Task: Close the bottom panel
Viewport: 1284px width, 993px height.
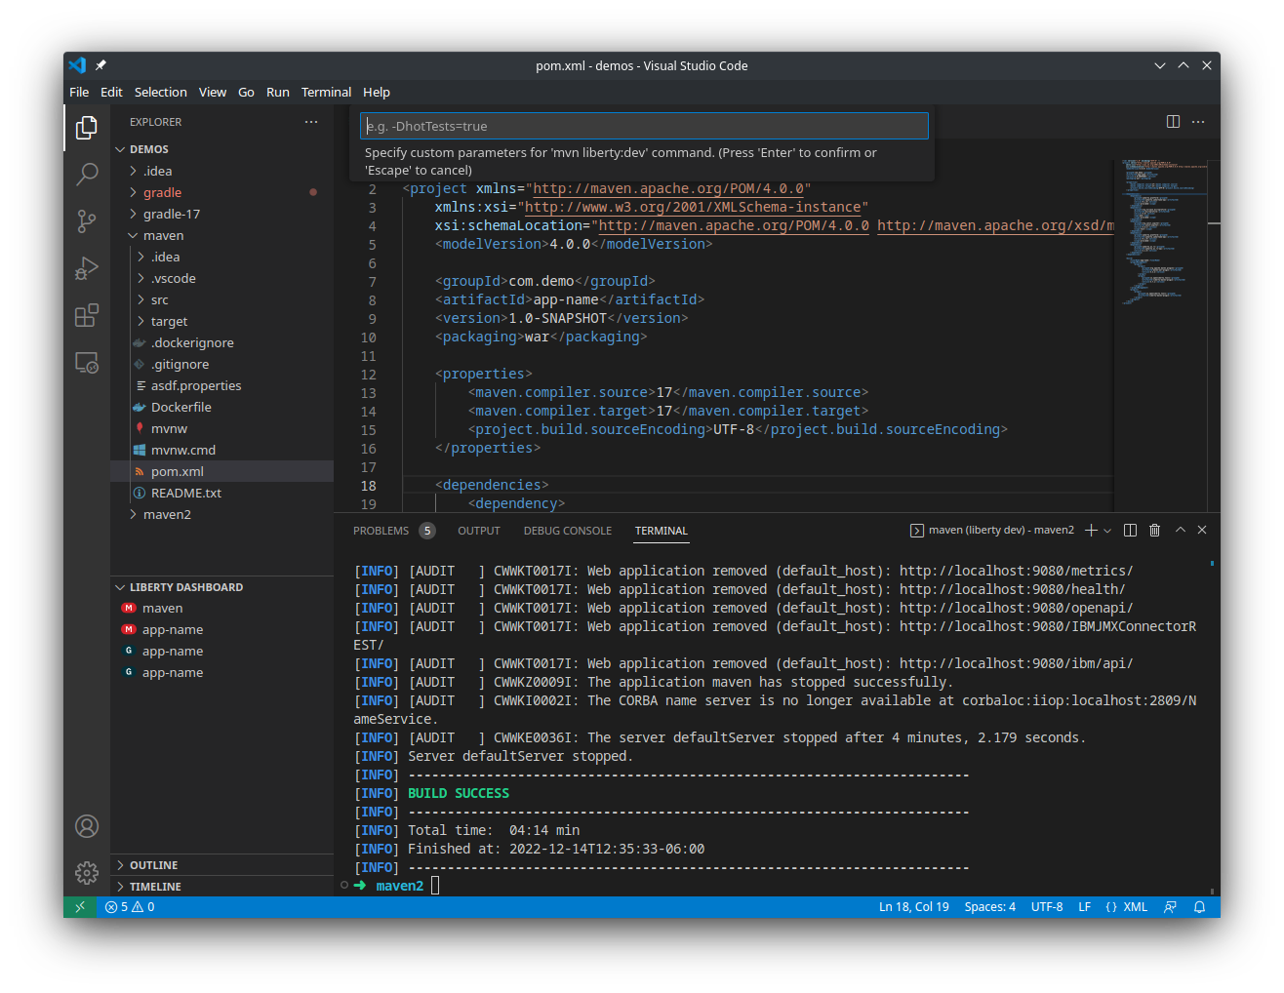Action: tap(1202, 530)
